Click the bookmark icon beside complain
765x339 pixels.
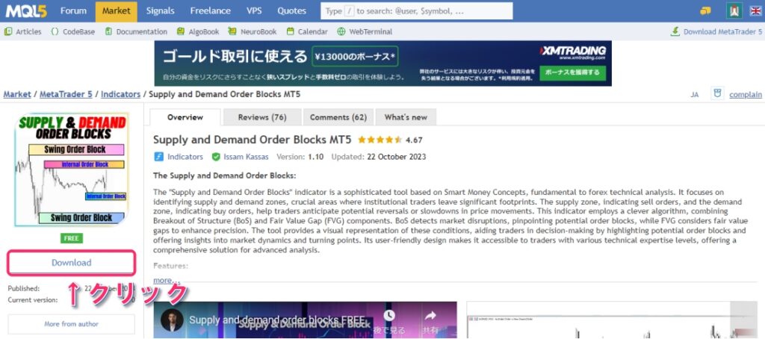717,93
